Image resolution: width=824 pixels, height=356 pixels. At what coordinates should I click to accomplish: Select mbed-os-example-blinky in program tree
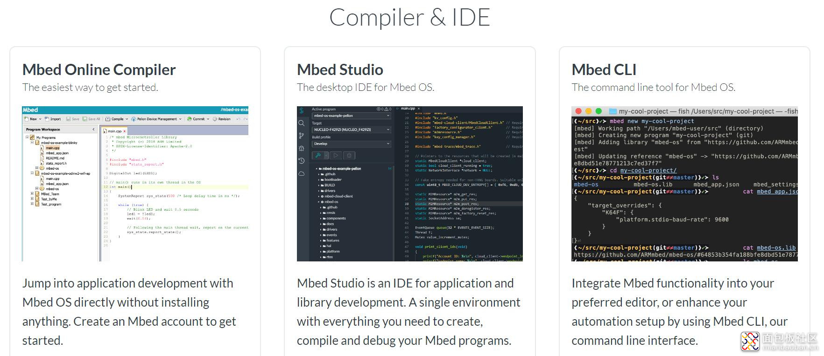[x=59, y=143]
